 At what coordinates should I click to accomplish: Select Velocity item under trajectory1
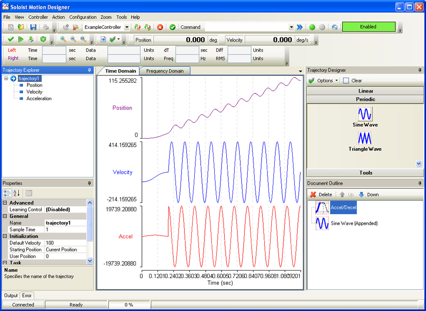[x=34, y=92]
